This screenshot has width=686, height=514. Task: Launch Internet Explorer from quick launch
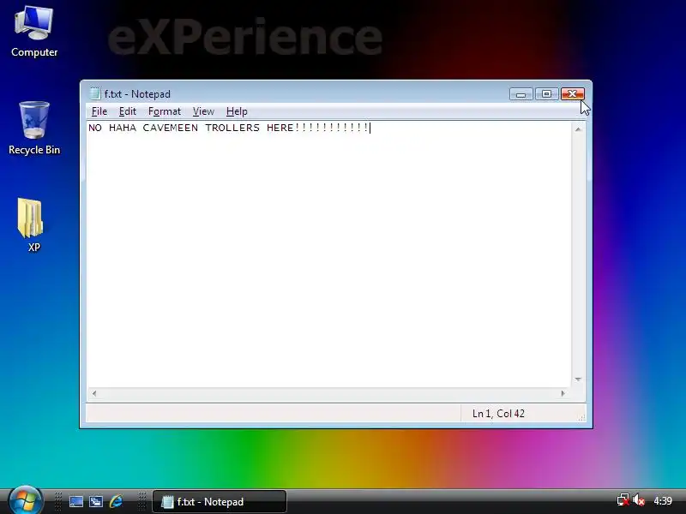116,501
